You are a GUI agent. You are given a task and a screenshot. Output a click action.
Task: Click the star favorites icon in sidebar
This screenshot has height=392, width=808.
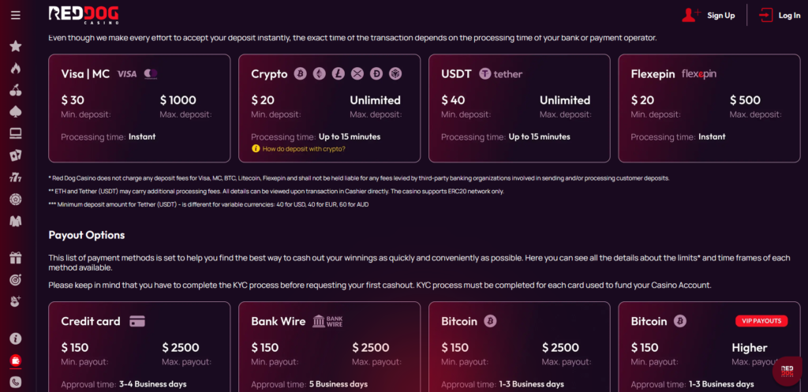pyautogui.click(x=16, y=47)
